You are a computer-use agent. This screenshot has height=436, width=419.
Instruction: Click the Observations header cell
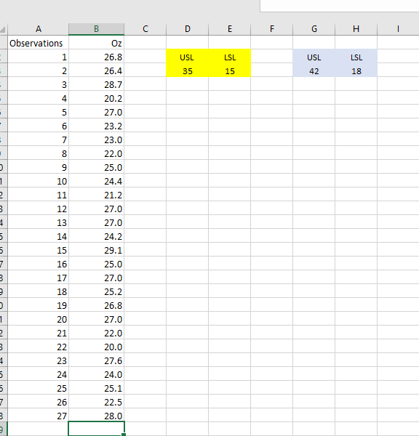pos(38,43)
